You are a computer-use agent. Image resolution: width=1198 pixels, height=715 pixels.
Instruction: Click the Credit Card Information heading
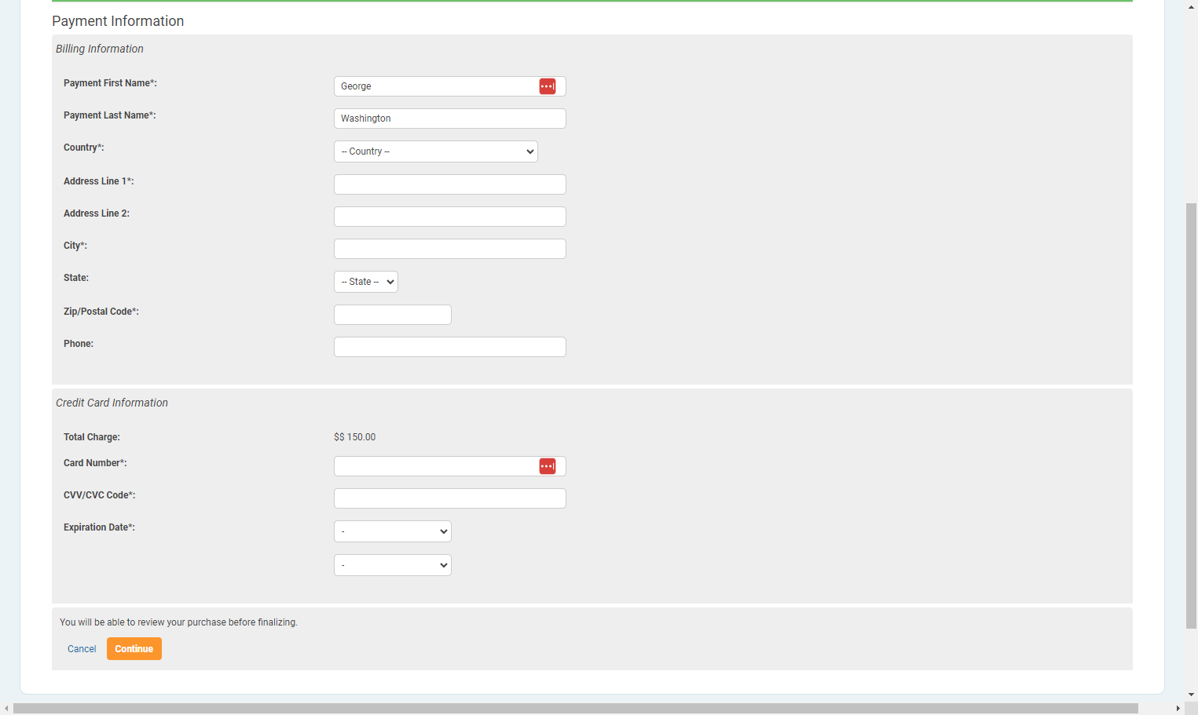click(x=112, y=403)
